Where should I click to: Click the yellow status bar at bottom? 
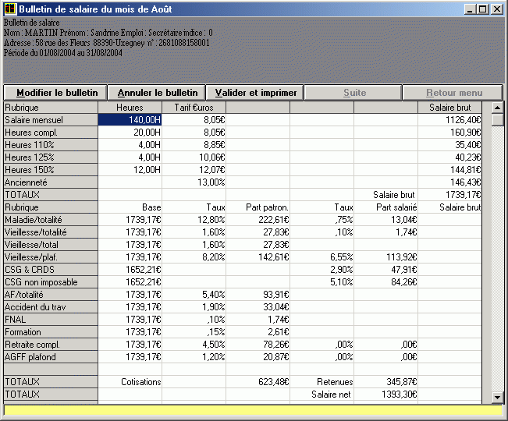(253, 410)
